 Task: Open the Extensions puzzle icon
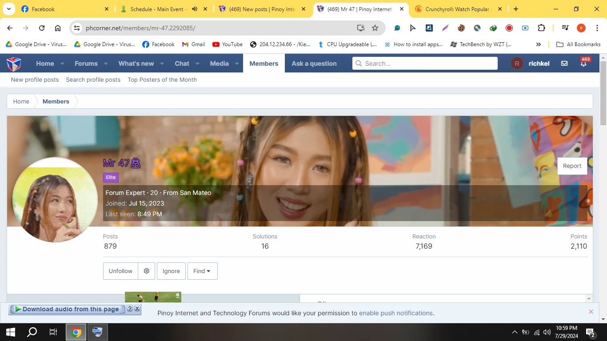541,28
